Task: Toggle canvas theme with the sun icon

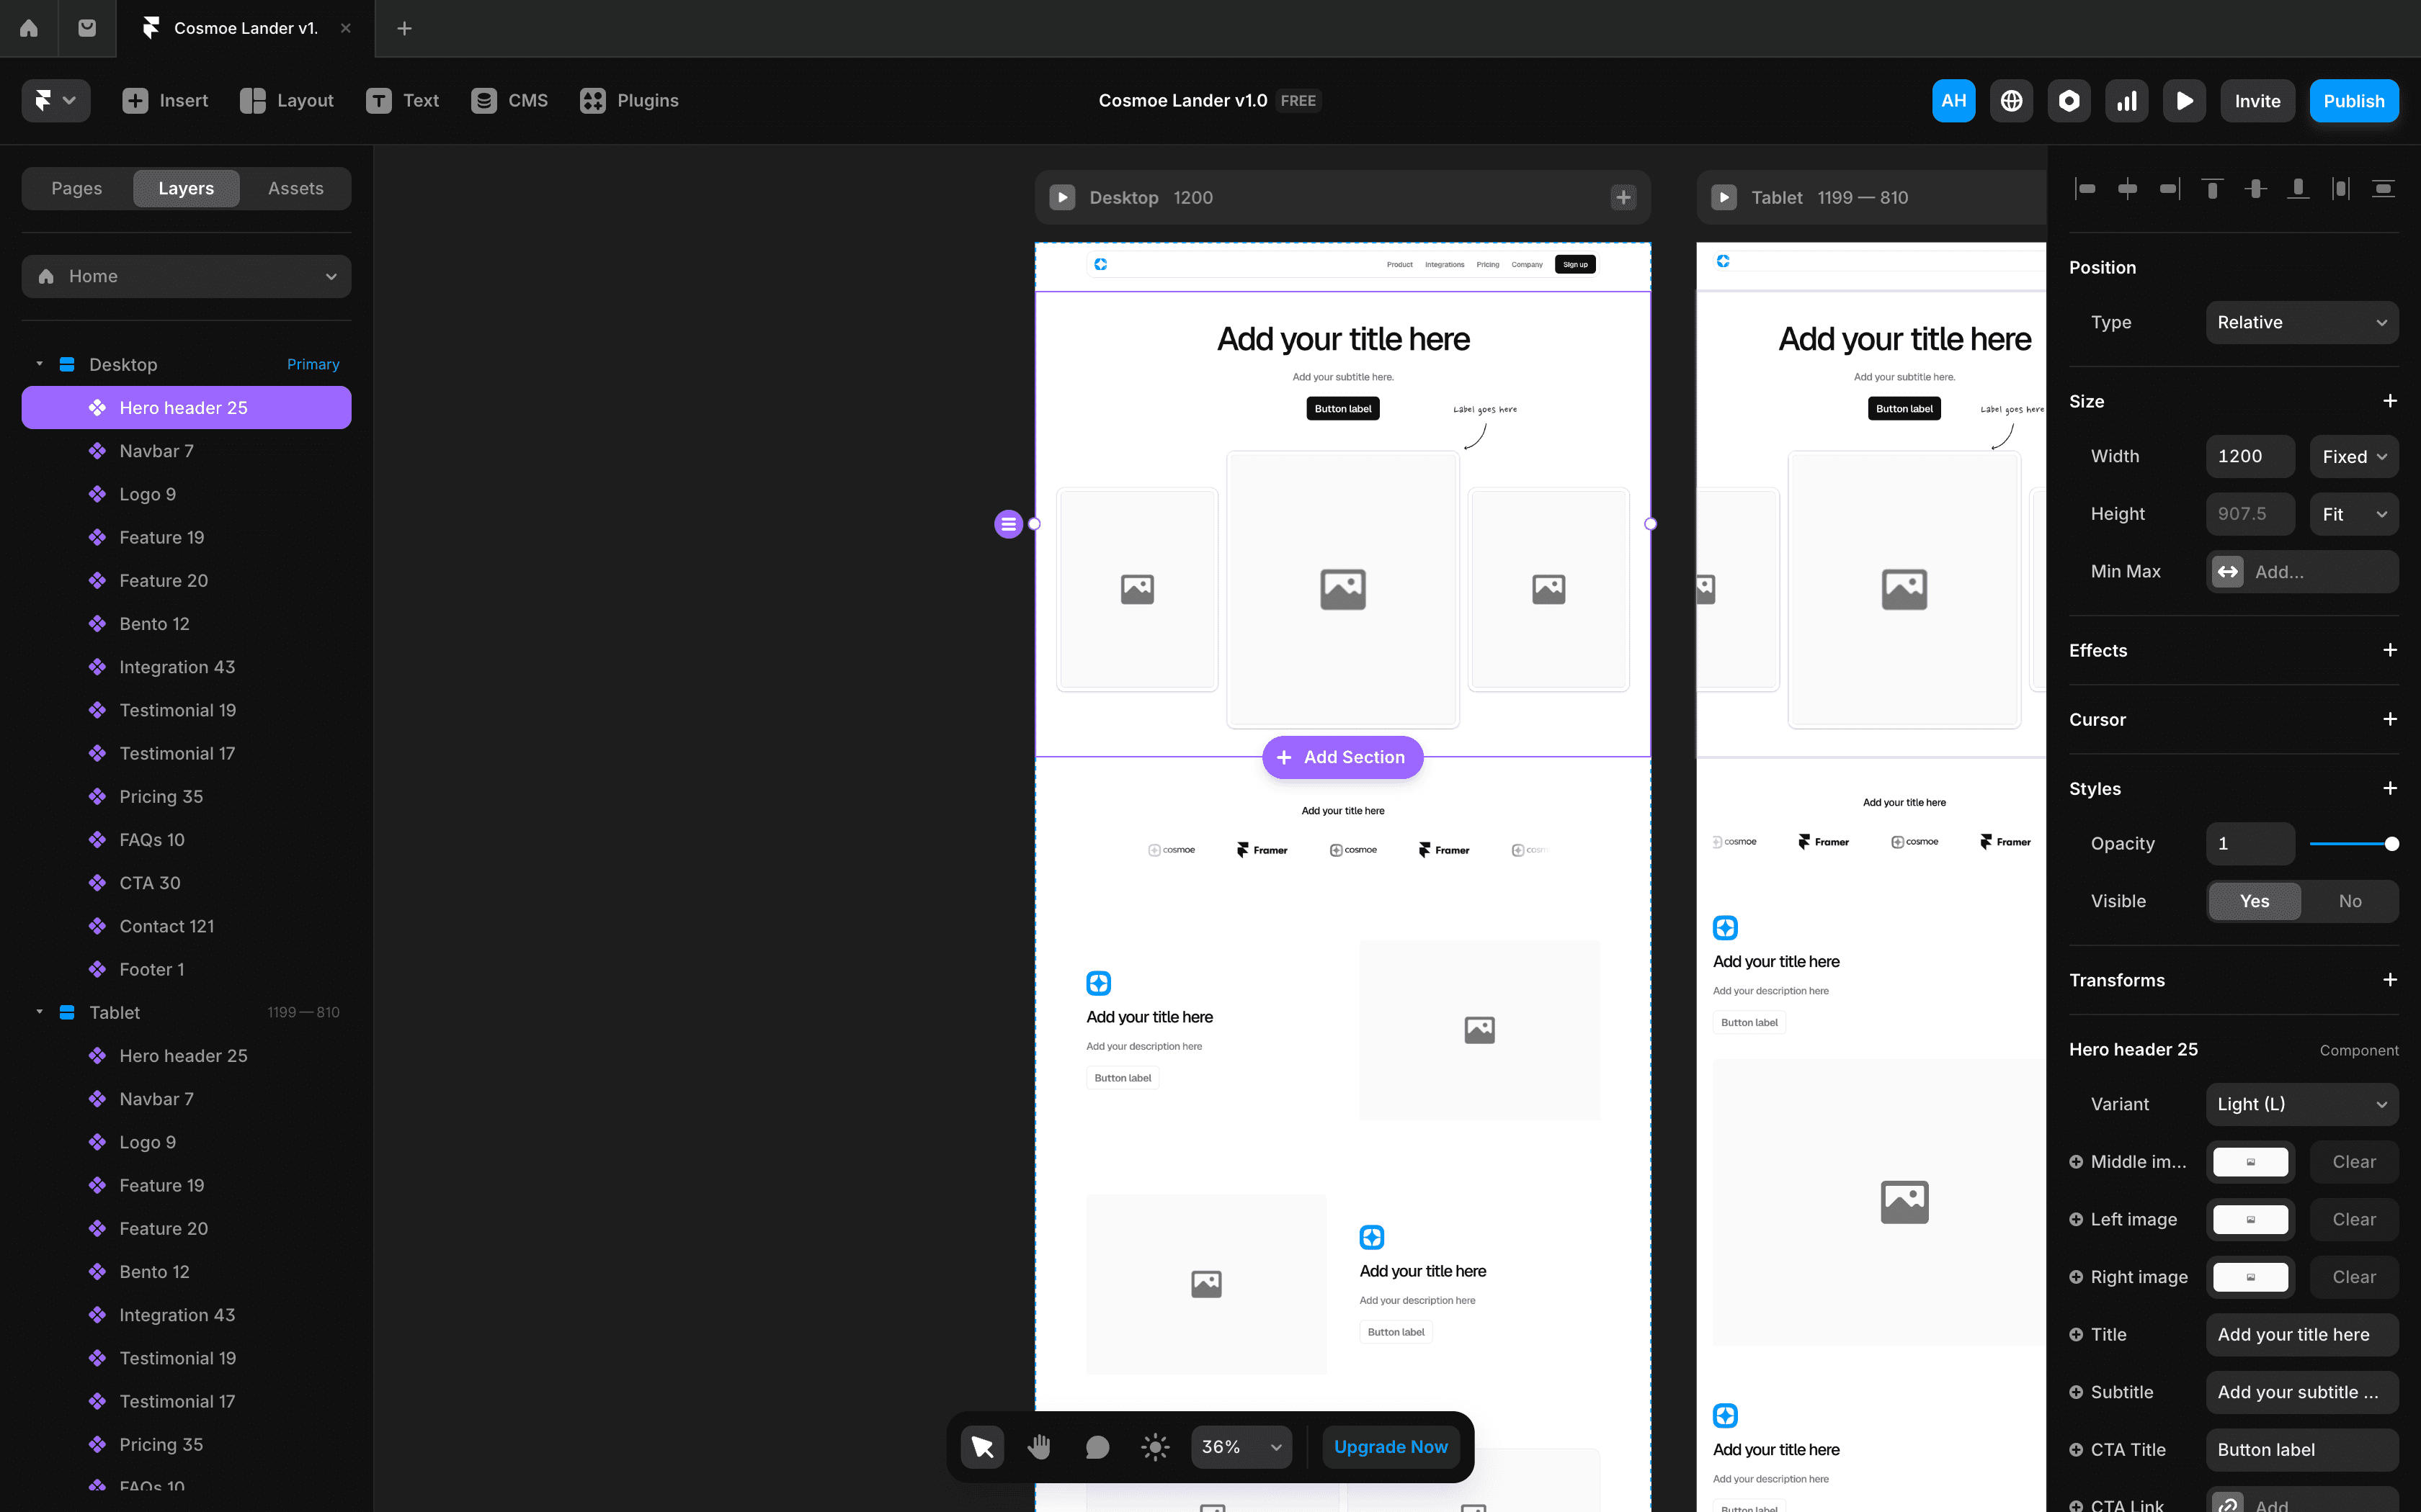Action: point(1154,1446)
